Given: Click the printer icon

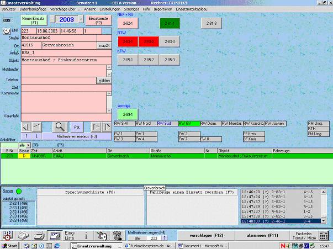Looking at the screenshot, I should coord(39,235).
